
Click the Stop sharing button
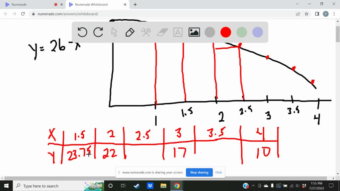[x=199, y=172]
